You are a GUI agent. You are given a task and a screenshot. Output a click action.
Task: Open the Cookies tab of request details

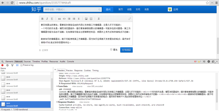87,70
